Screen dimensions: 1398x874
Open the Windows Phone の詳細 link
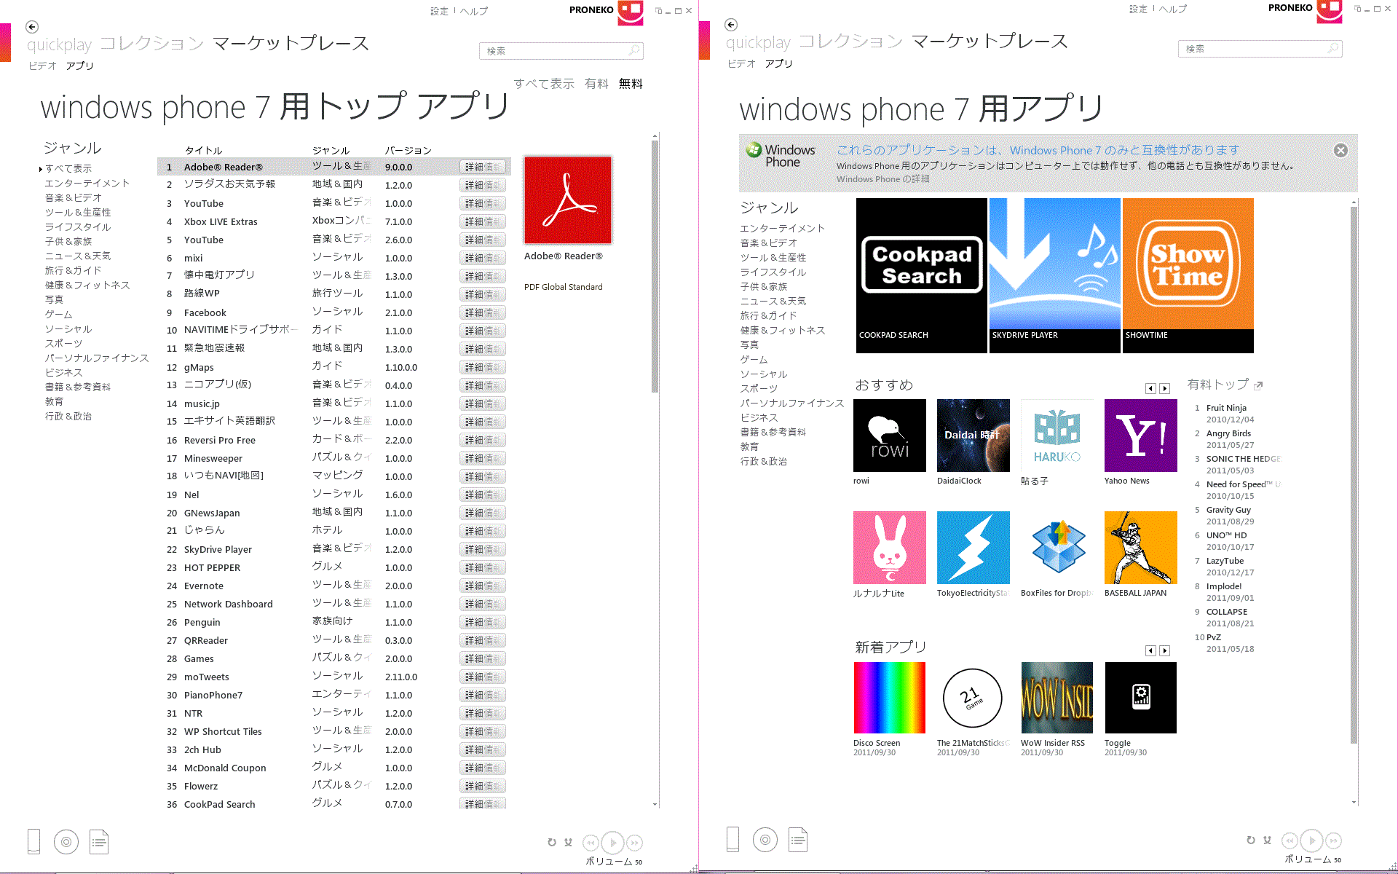882,179
